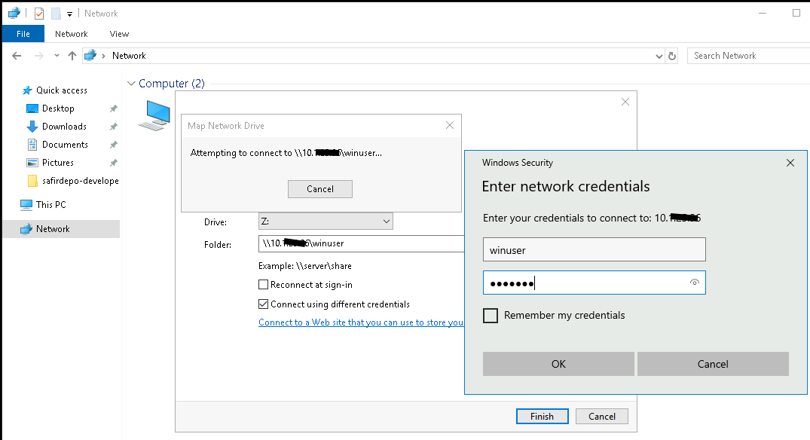Expand the address bar history dropdown
The height and width of the screenshot is (440, 810).
click(659, 56)
